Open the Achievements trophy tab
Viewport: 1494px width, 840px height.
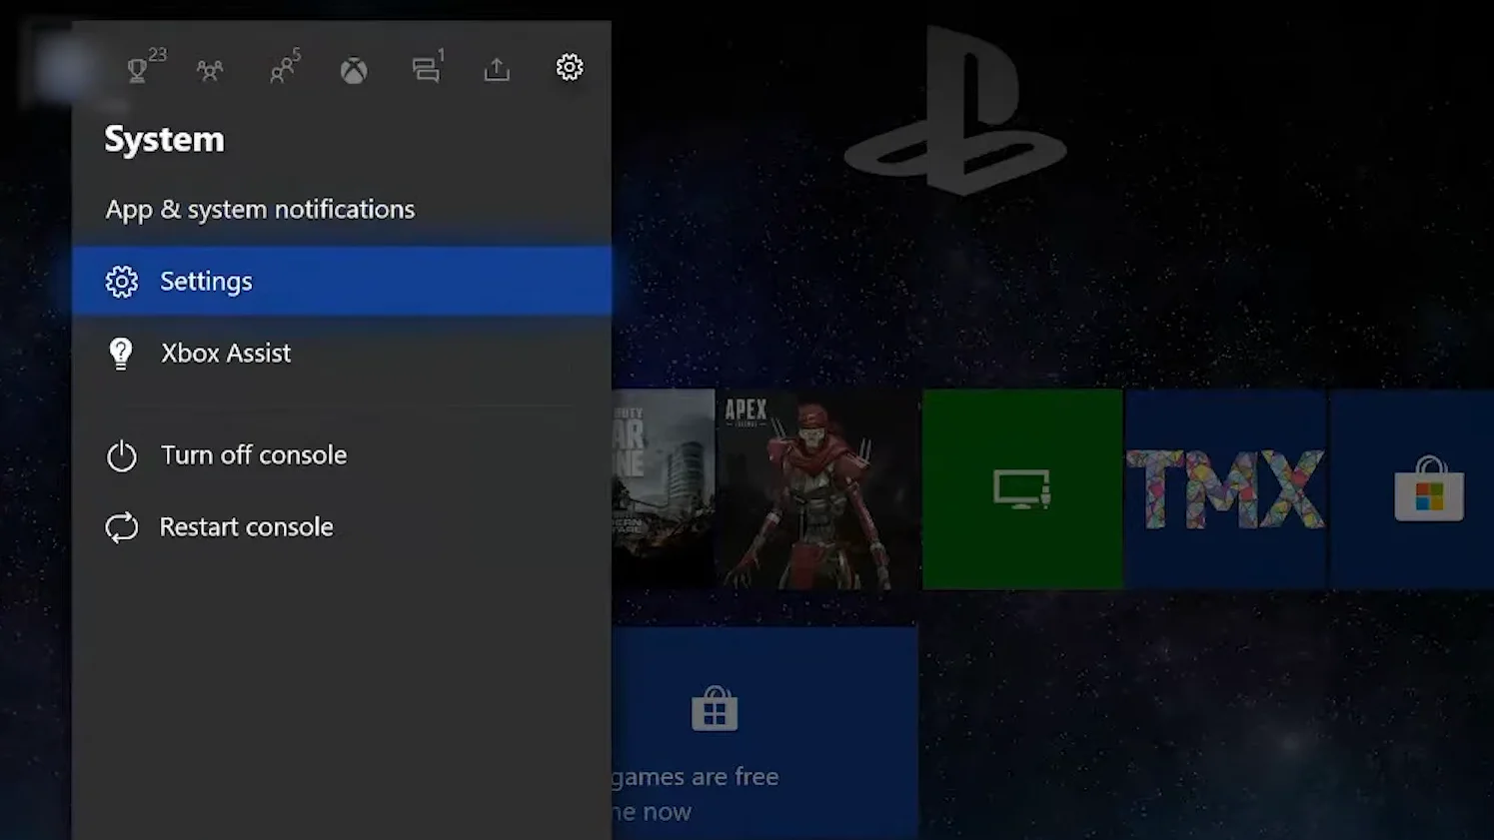(x=138, y=69)
